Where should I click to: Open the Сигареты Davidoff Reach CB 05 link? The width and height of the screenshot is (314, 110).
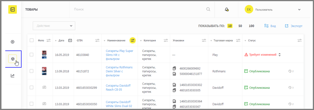click(118, 88)
